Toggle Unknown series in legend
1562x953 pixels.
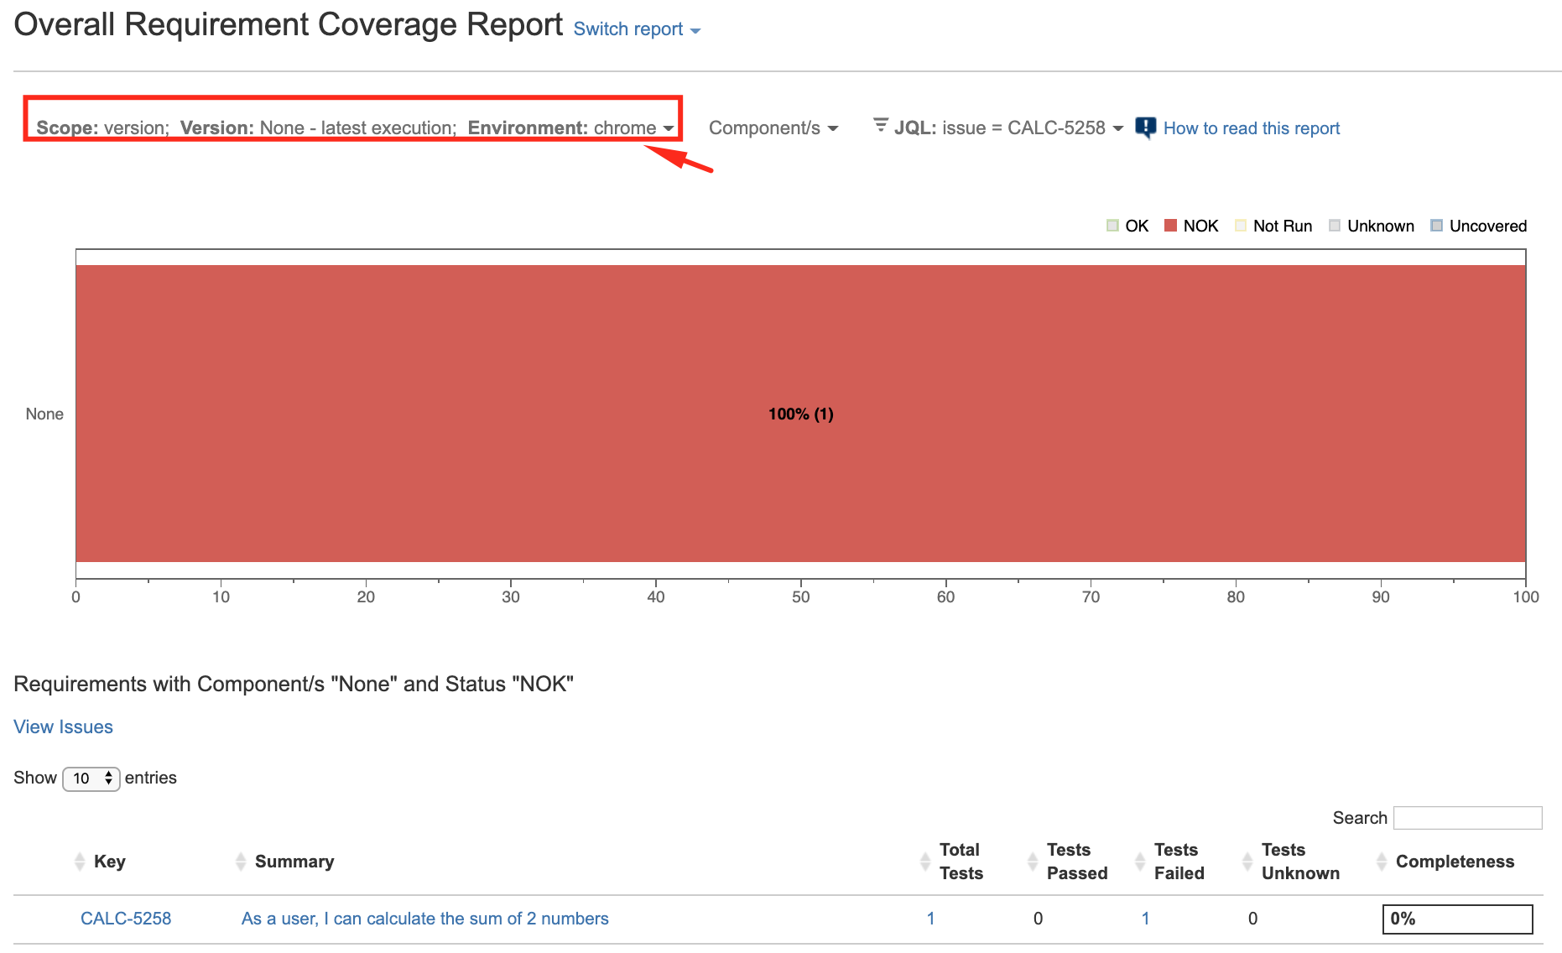(x=1372, y=226)
